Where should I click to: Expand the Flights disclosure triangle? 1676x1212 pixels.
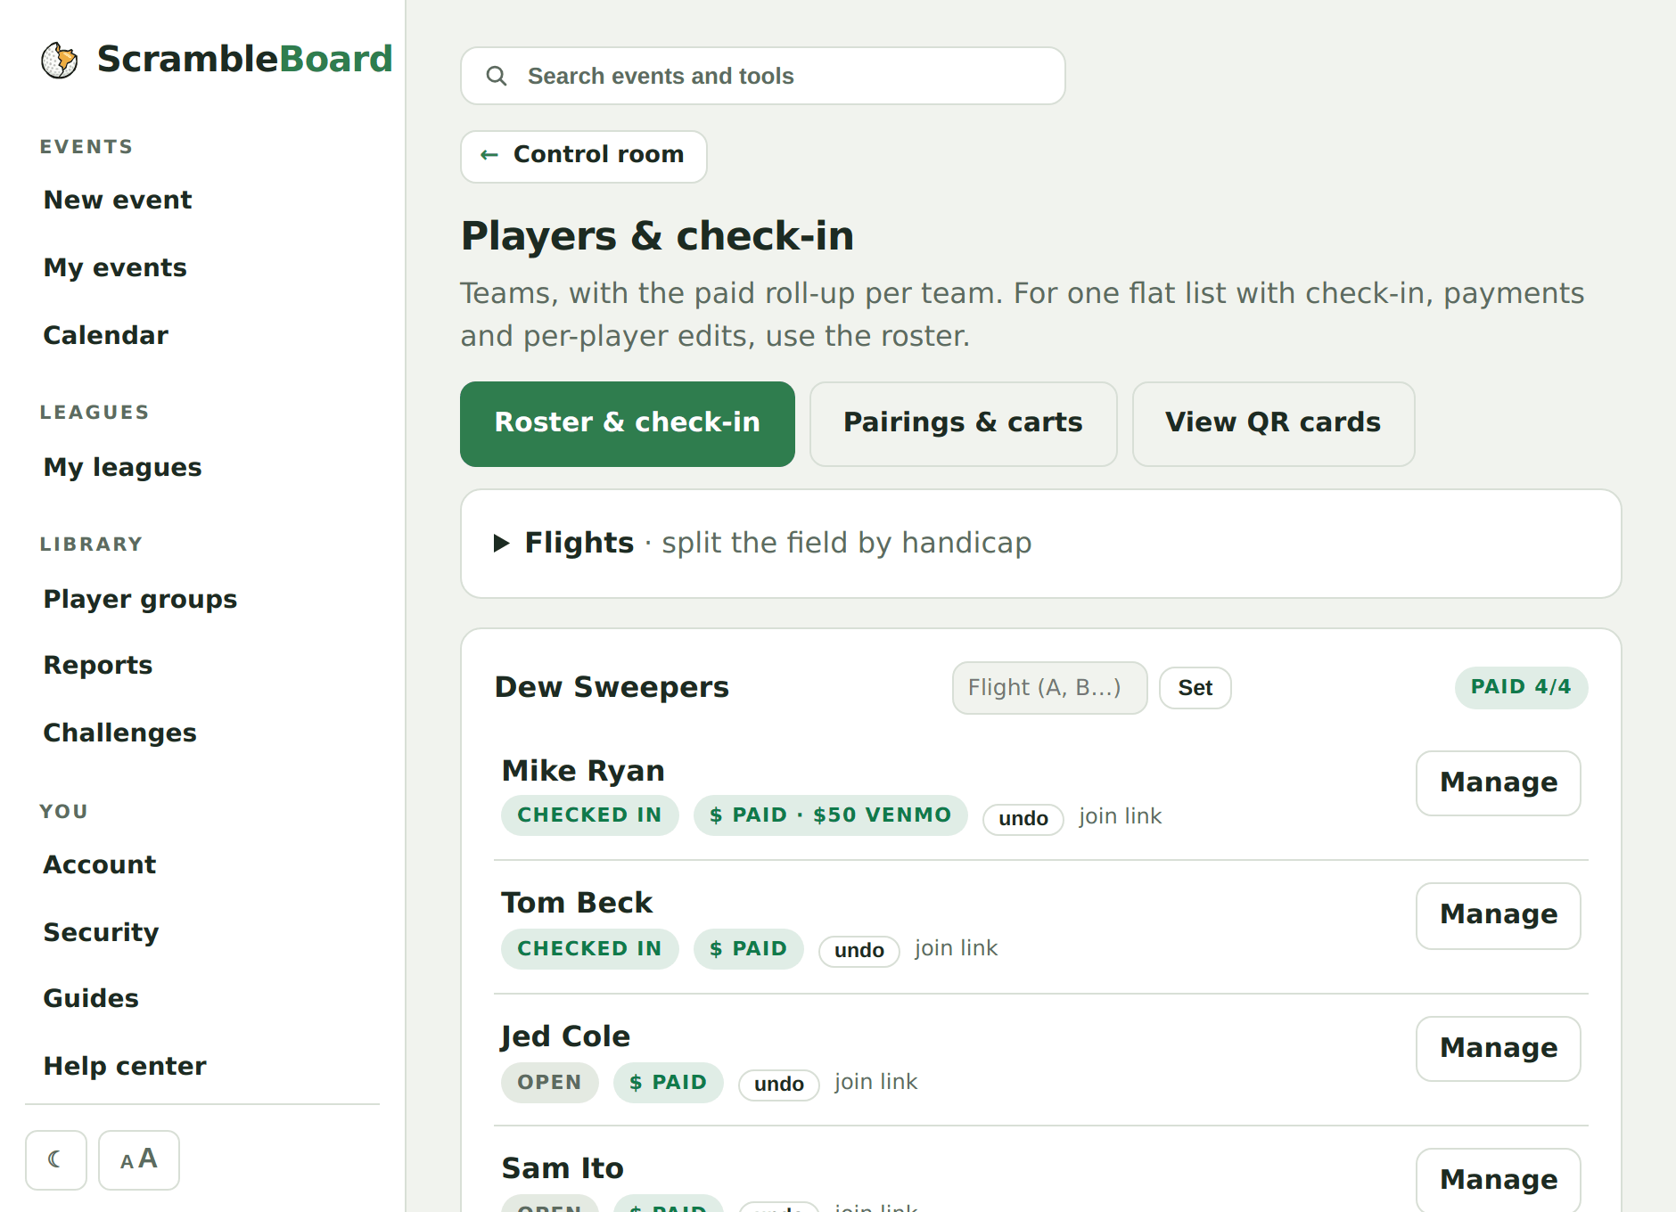click(x=502, y=543)
